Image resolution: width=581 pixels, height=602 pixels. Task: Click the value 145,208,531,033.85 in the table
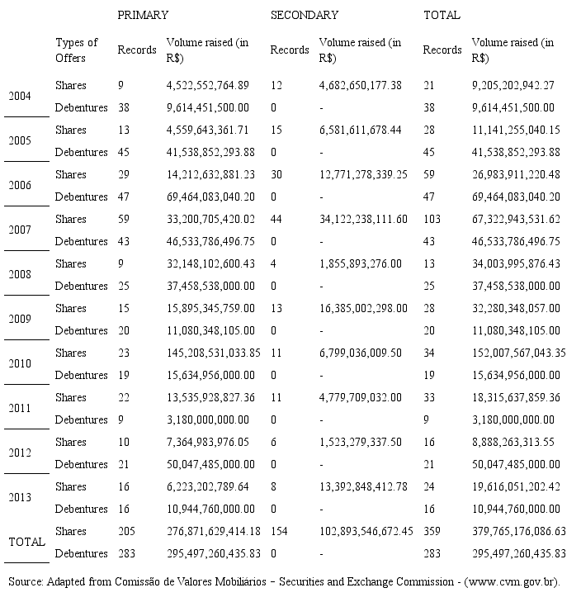213,353
